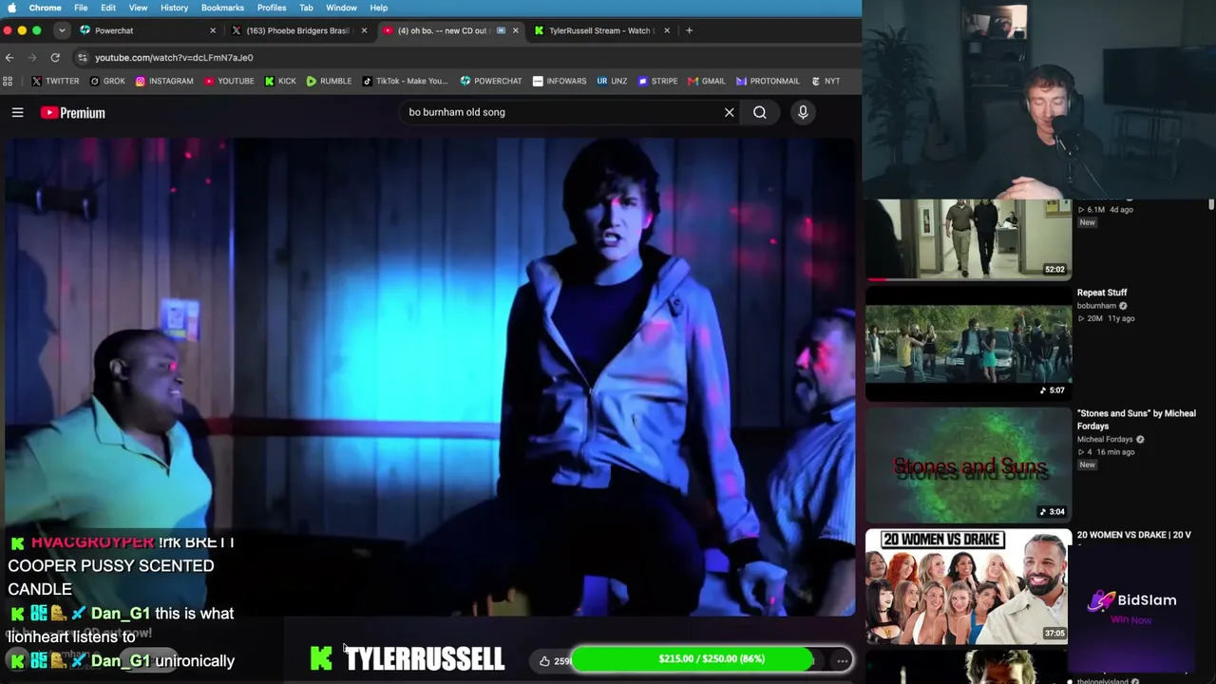Open the Chrome application menu
Screen dimensions: 1216x684
[x=46, y=8]
